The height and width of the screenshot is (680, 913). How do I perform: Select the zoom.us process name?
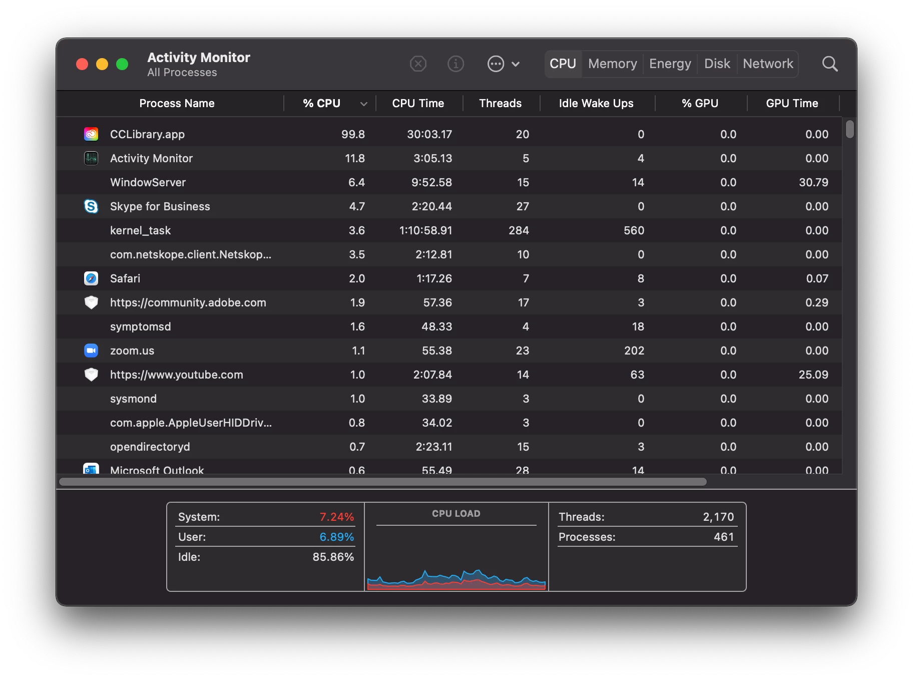[132, 351]
